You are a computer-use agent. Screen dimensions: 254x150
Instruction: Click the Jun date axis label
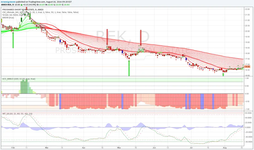point(154,148)
